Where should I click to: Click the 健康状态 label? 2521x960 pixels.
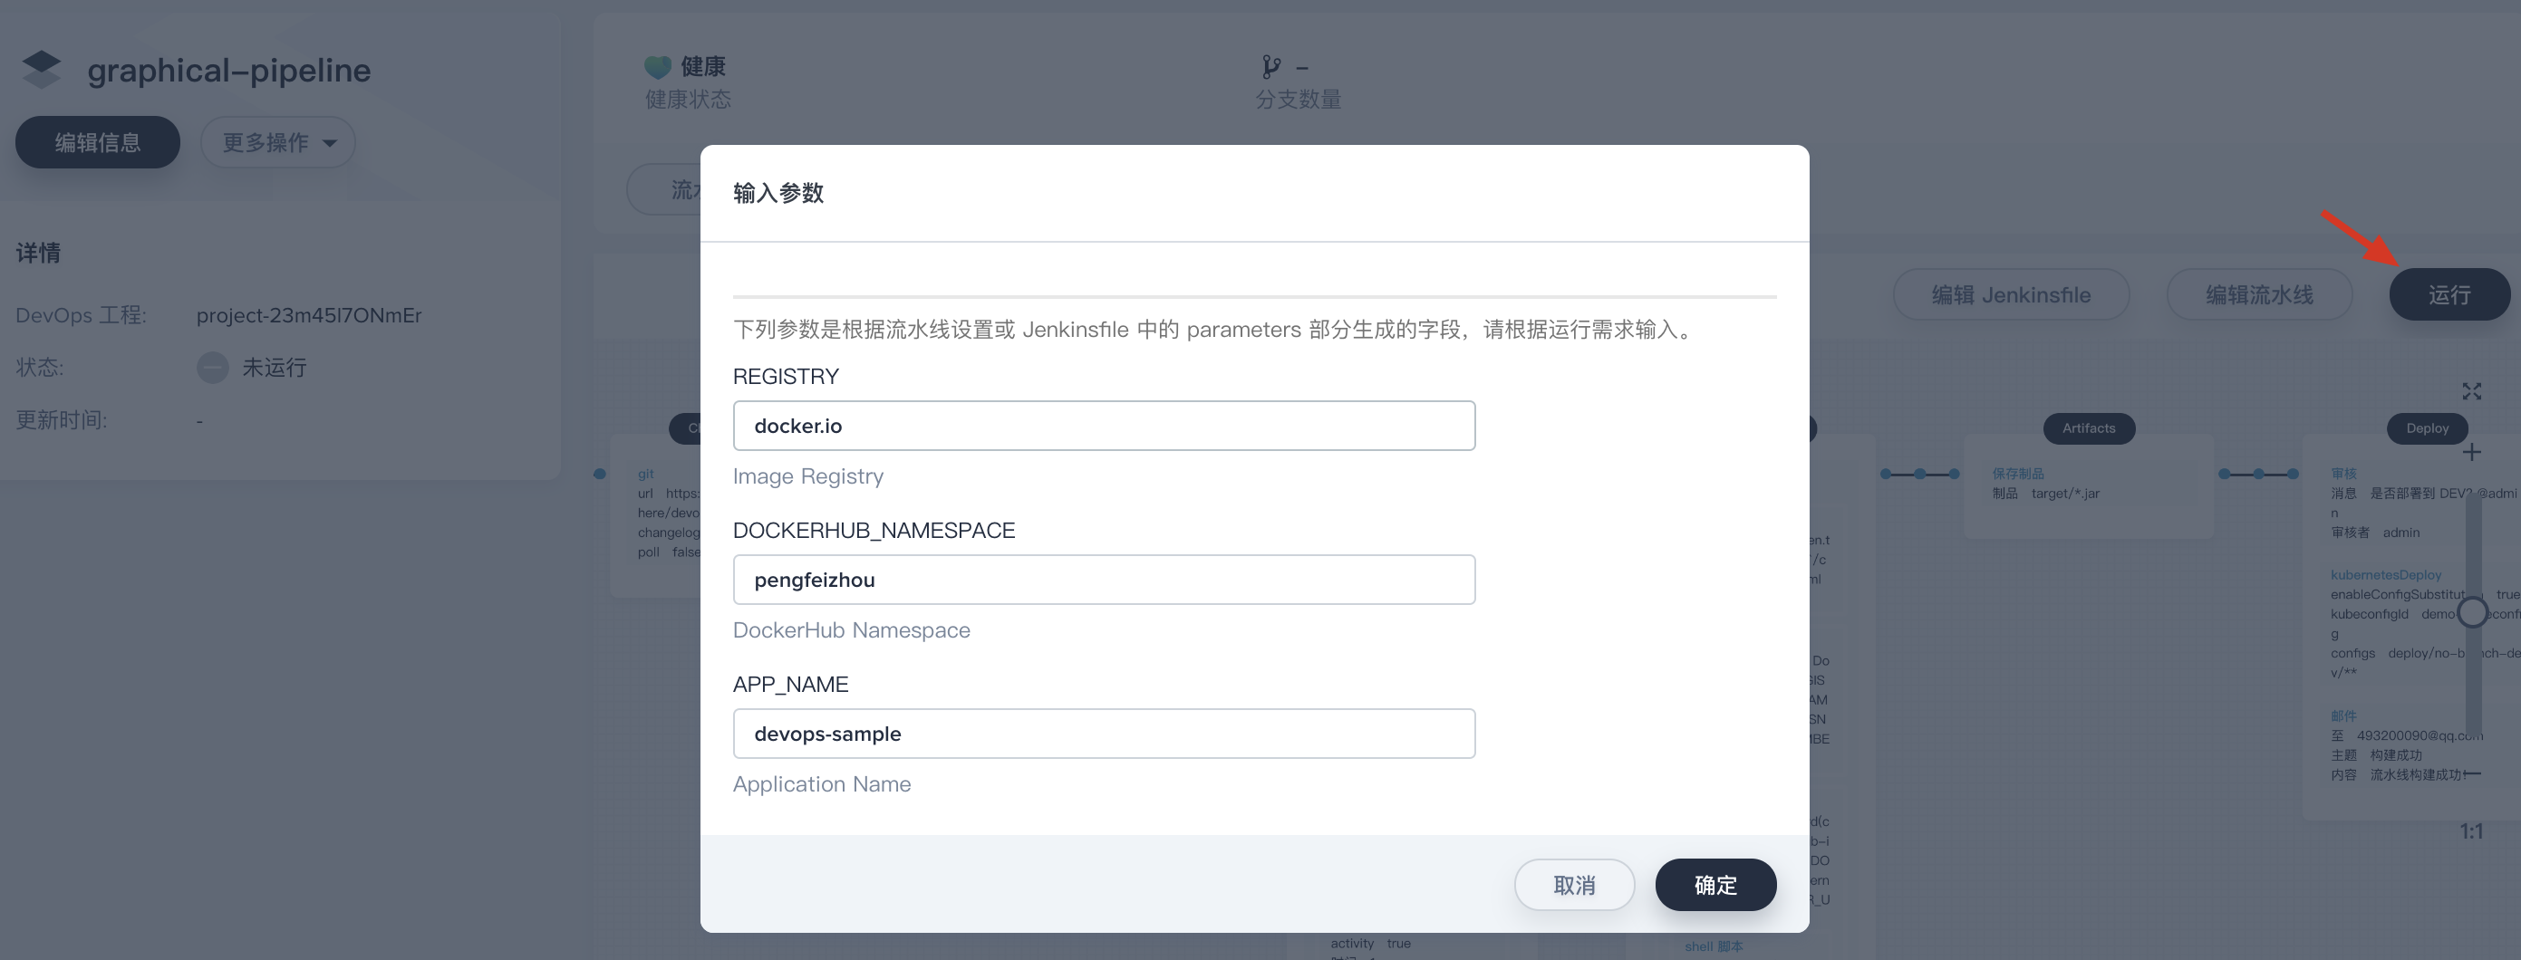click(688, 100)
